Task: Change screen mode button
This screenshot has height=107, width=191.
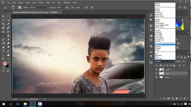Action: pos(8,71)
